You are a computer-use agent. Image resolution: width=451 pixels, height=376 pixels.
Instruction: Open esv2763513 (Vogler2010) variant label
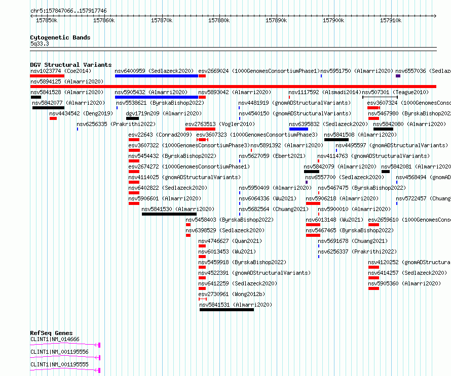coord(220,124)
